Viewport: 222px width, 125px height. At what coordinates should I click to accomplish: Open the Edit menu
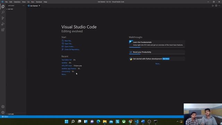pyautogui.click(x=11, y=2)
